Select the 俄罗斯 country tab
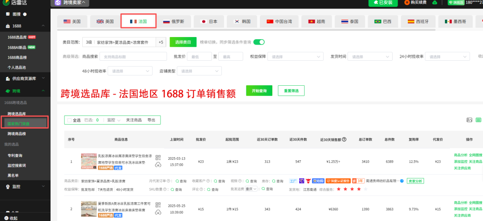This screenshot has width=483, height=221. (173, 21)
